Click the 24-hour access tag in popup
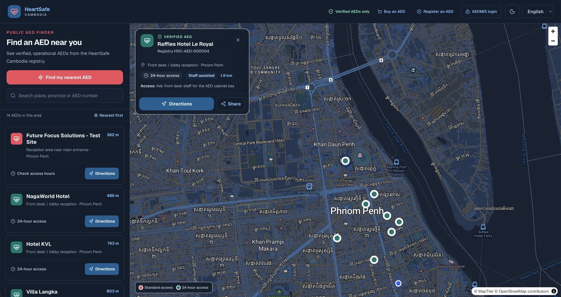Screen dimensions: 561x297 tap(162, 75)
